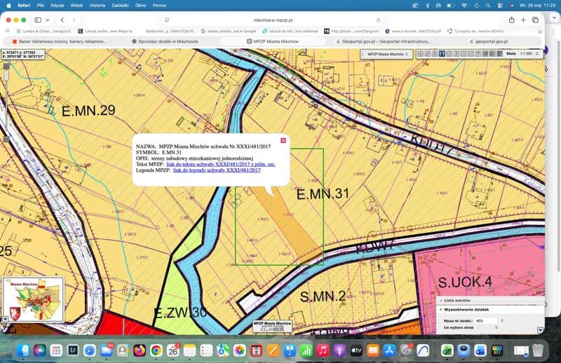Open link do tekstu uchwały XXXI/481/2017
Viewport: 561px width, 363px height.
pos(221,164)
